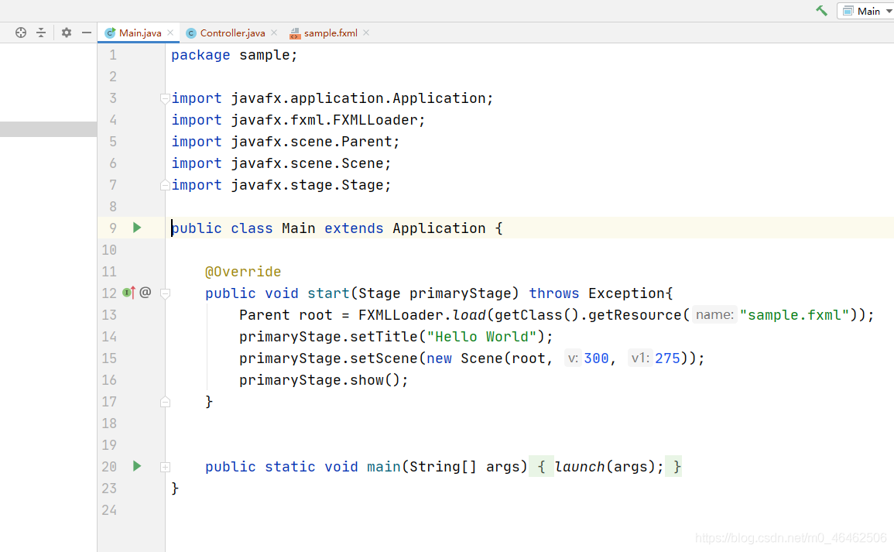Click the locate opened file crosshair icon

coord(21,33)
